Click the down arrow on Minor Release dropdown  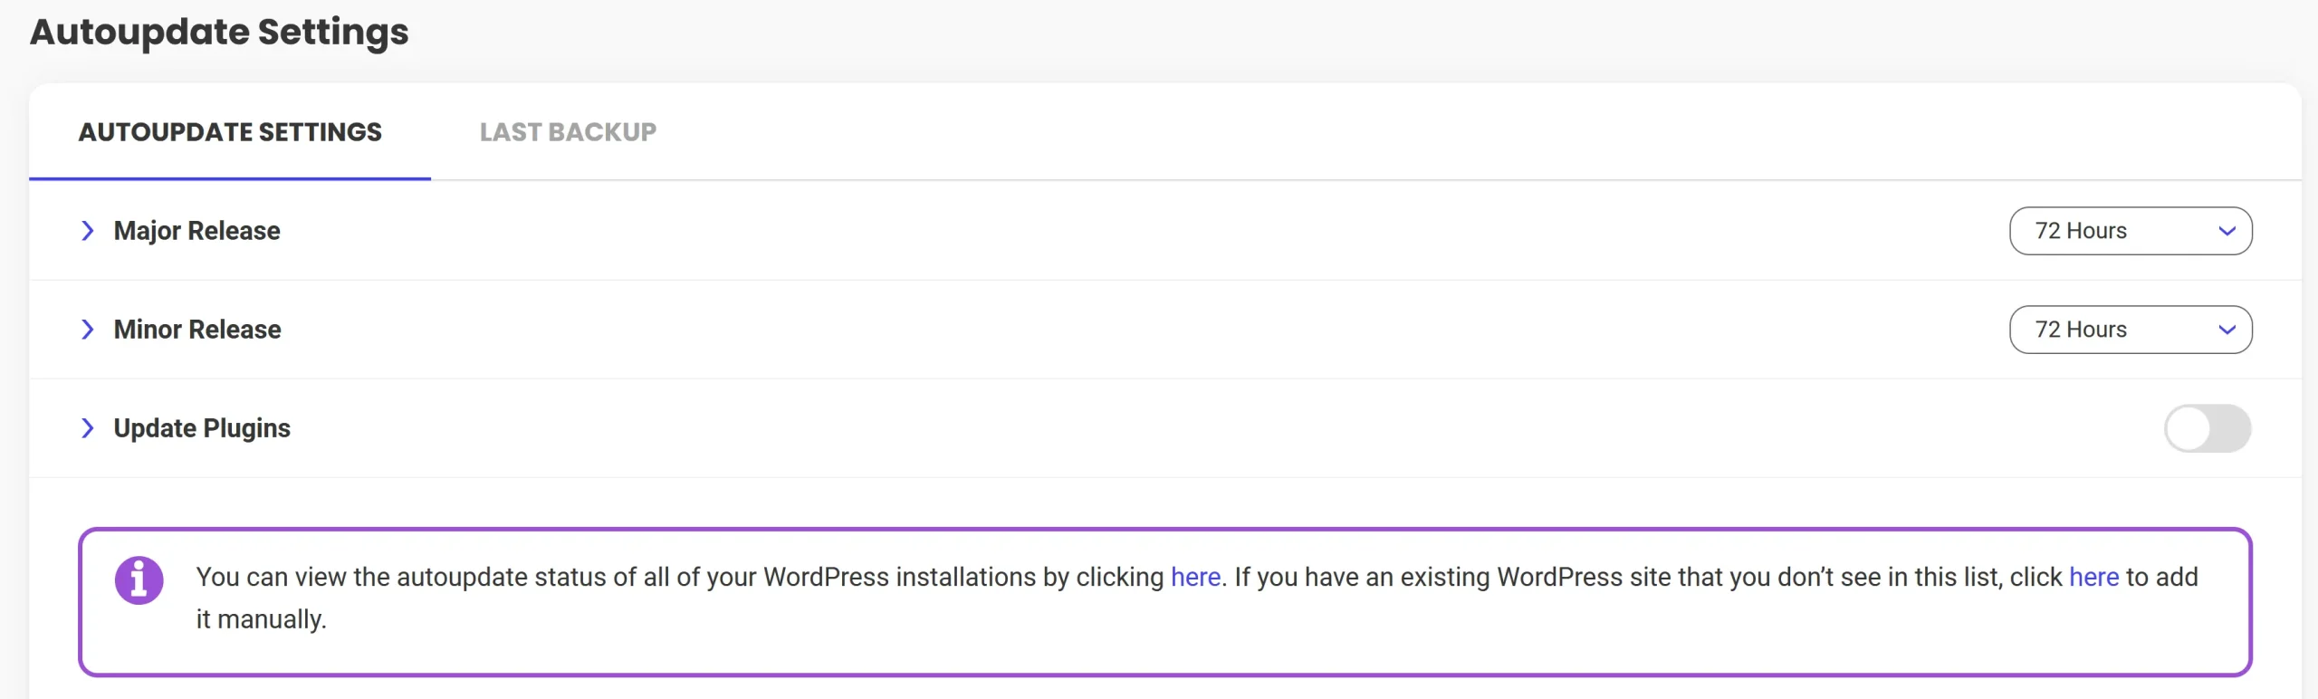(2227, 330)
